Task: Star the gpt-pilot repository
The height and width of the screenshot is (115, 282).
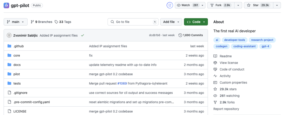Action: [258, 5]
